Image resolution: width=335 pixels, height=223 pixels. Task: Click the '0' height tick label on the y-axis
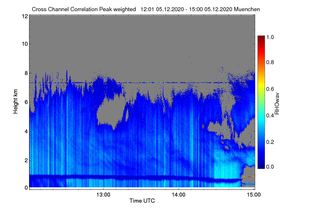[26, 188]
